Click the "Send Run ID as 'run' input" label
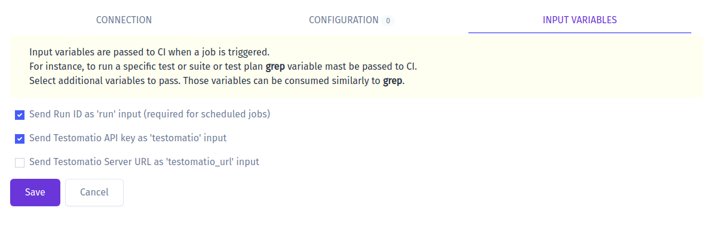 tap(150, 114)
